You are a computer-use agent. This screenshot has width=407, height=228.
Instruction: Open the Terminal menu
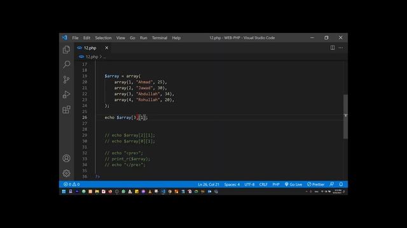coord(160,38)
